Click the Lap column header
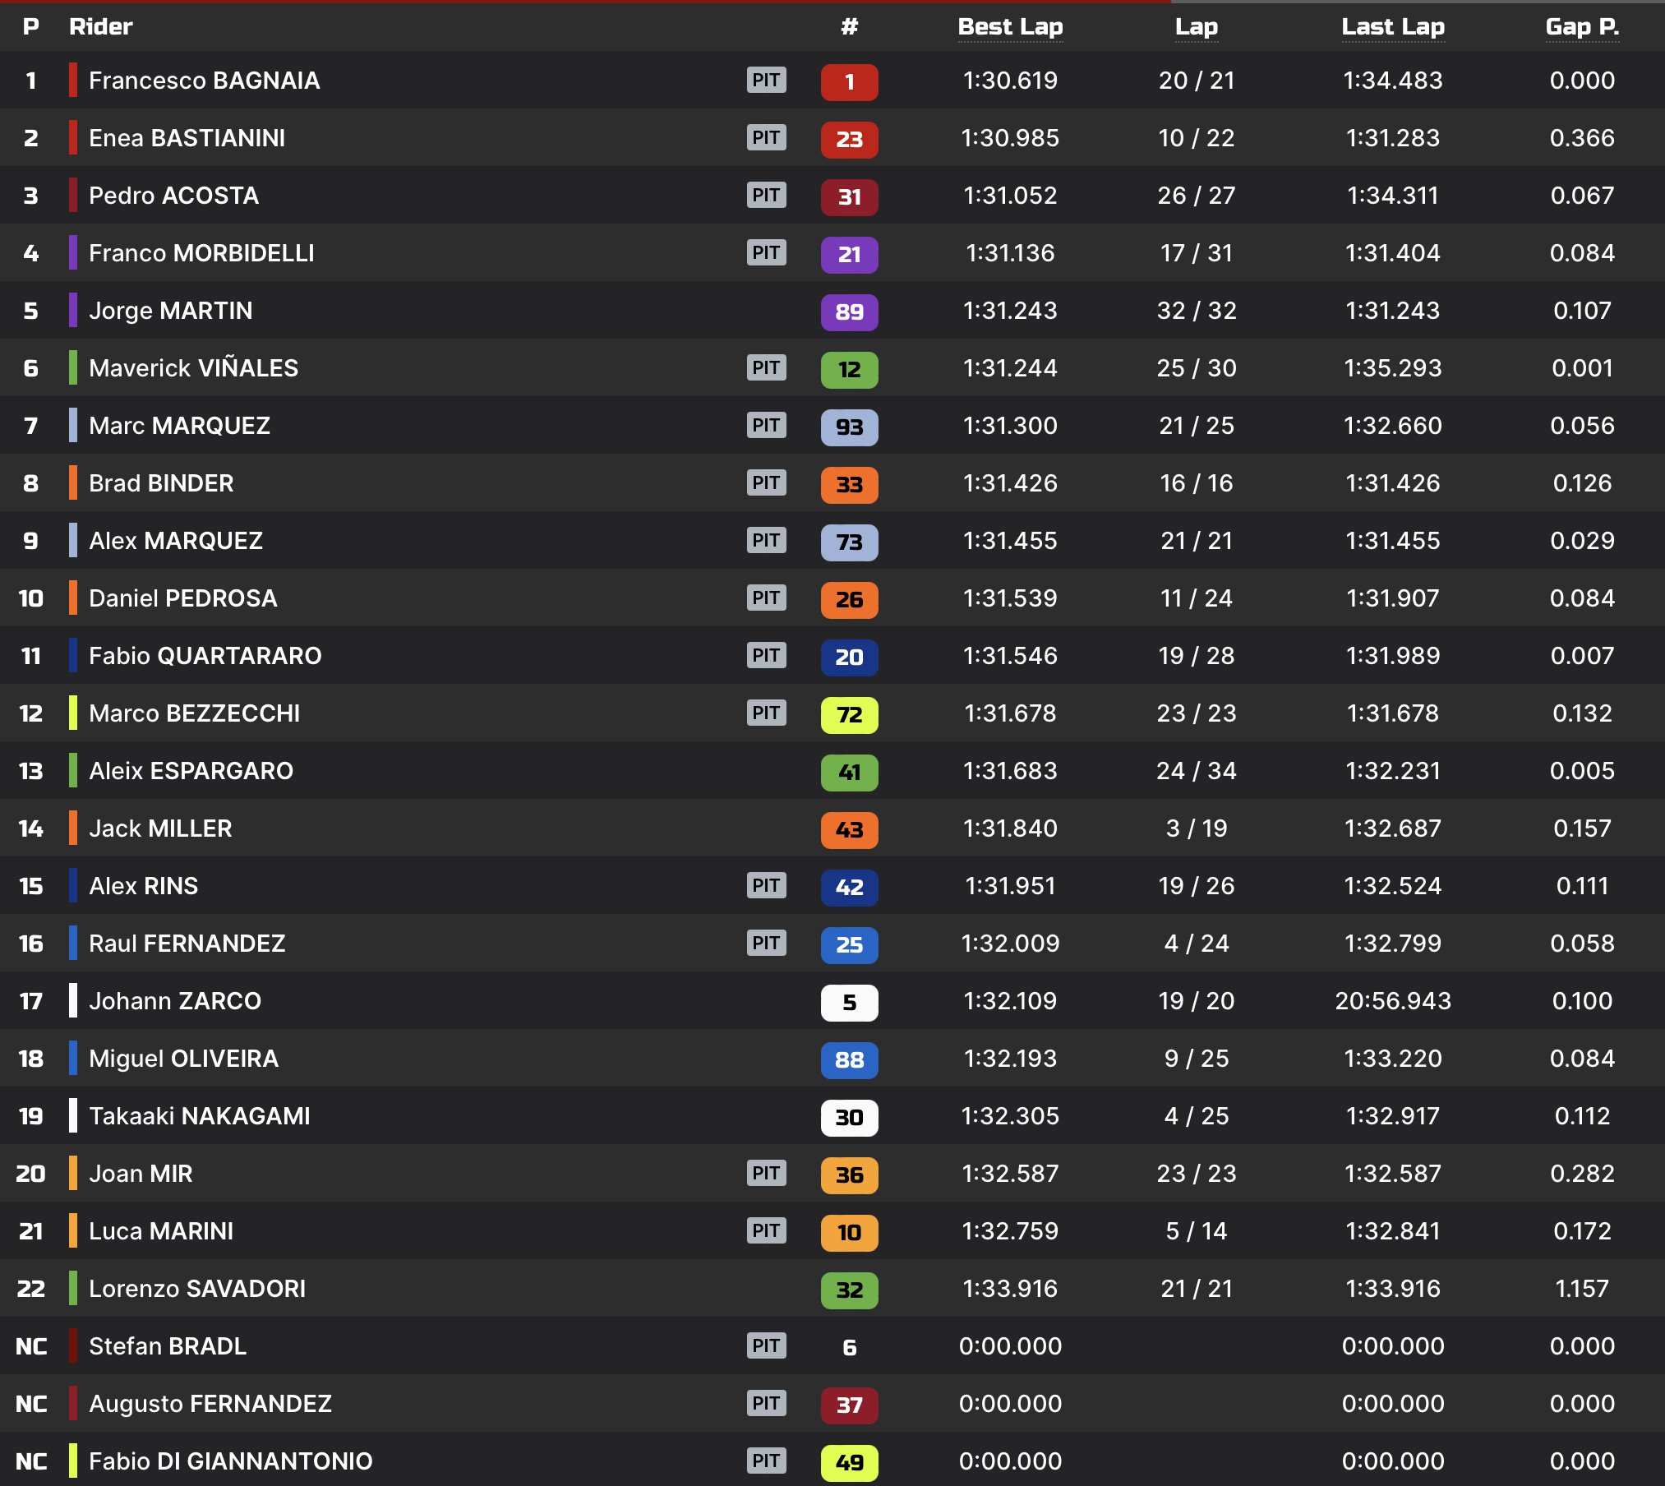Screen dimensions: 1665x1486 (x=1196, y=26)
